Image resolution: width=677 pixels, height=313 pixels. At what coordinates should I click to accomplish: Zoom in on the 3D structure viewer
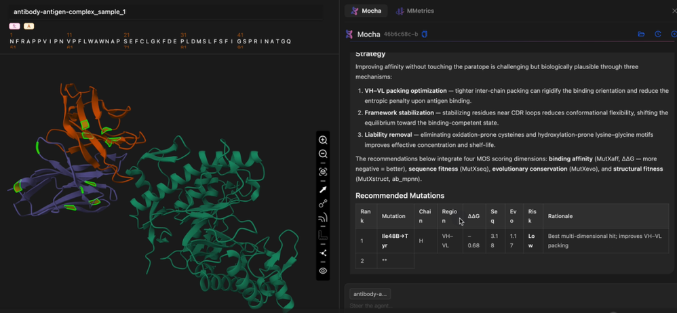tap(322, 140)
